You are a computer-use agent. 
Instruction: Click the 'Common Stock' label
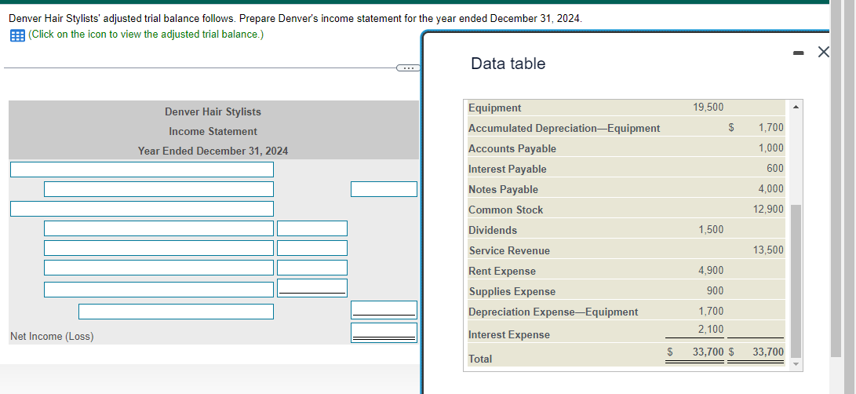[505, 210]
